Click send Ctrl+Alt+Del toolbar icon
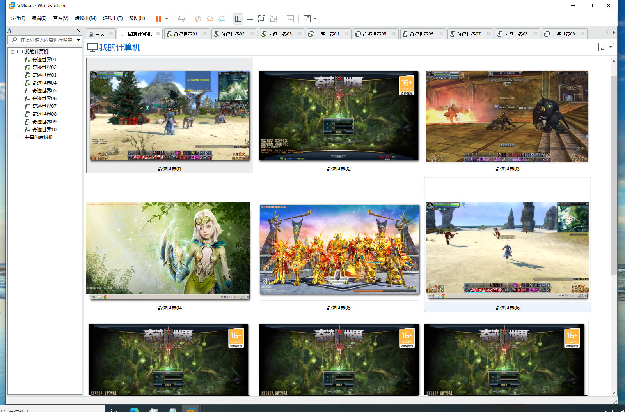 [x=181, y=19]
